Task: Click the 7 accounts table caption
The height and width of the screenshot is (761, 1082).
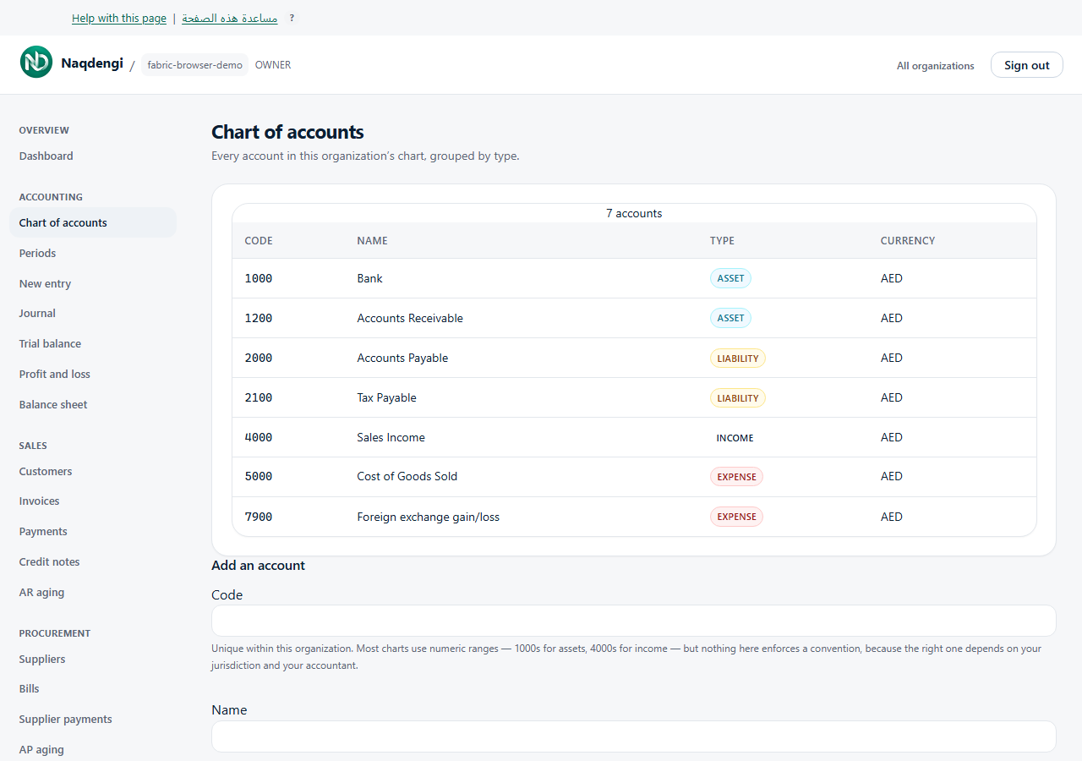Action: point(634,213)
